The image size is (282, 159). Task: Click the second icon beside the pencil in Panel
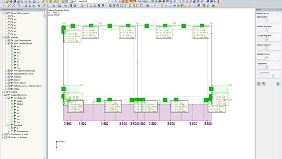click(263, 83)
